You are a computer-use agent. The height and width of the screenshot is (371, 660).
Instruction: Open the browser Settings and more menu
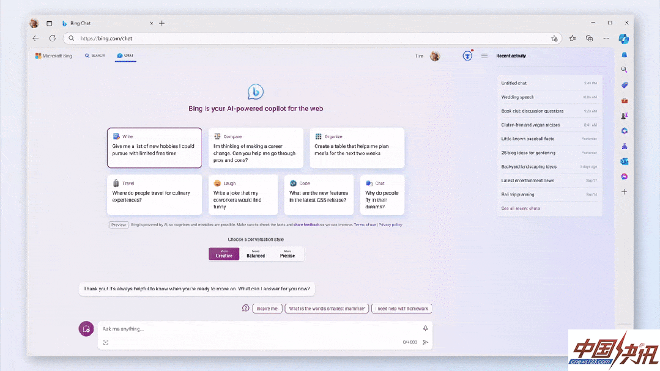click(x=606, y=39)
